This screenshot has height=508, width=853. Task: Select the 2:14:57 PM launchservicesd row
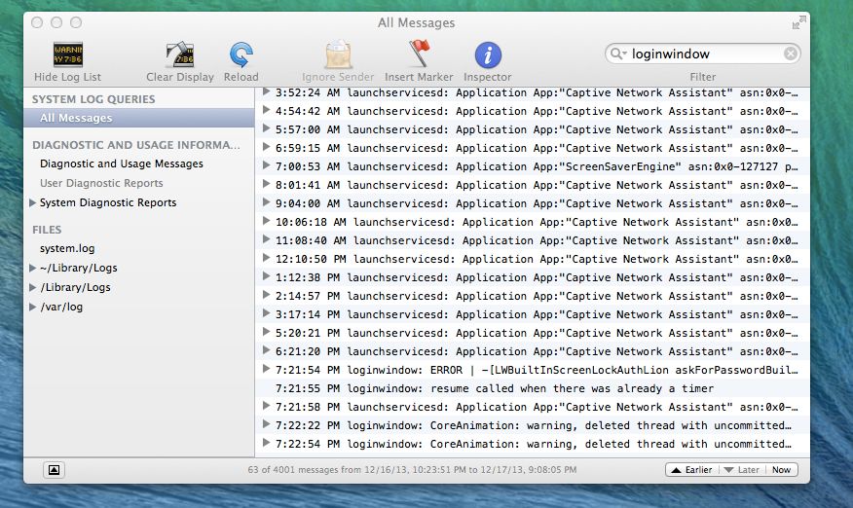tap(532, 296)
